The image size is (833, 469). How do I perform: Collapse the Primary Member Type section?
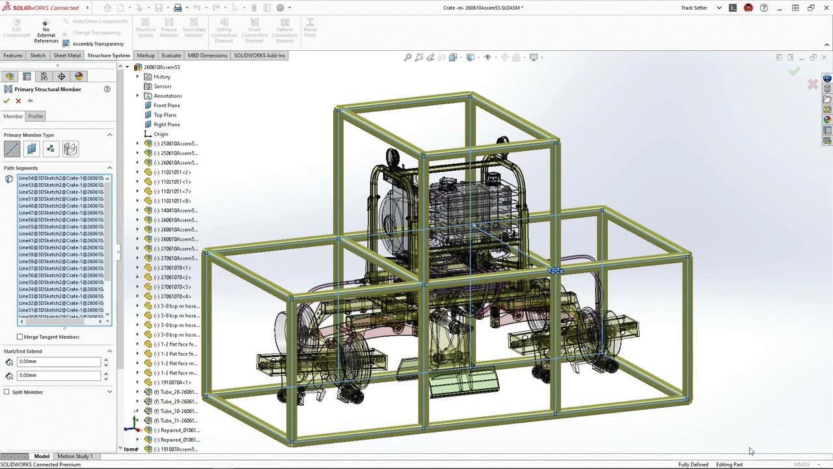(109, 135)
